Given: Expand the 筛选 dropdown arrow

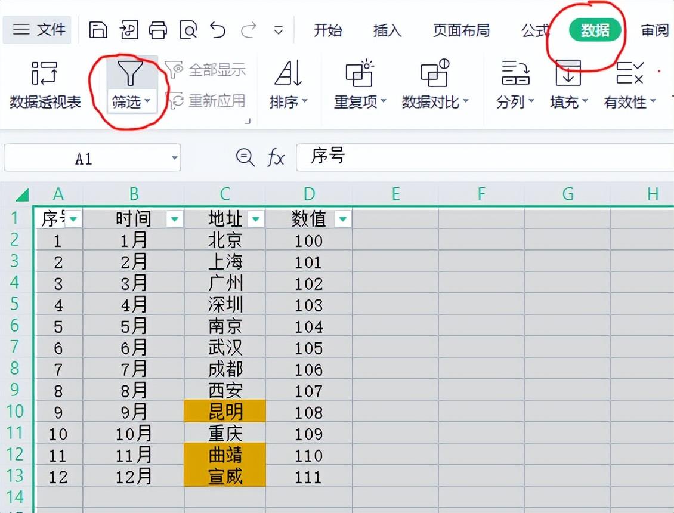Looking at the screenshot, I should (147, 101).
